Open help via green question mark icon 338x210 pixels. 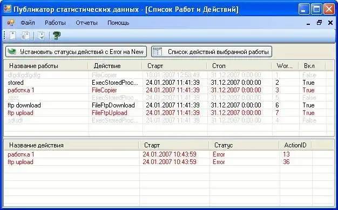[x=57, y=36]
